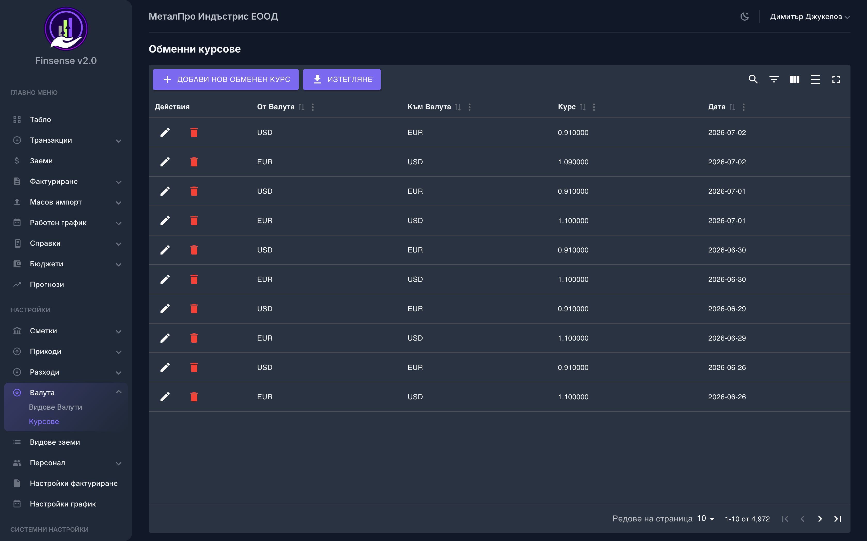Delete the EUR to USD 2026-06-26 row

coord(194,396)
